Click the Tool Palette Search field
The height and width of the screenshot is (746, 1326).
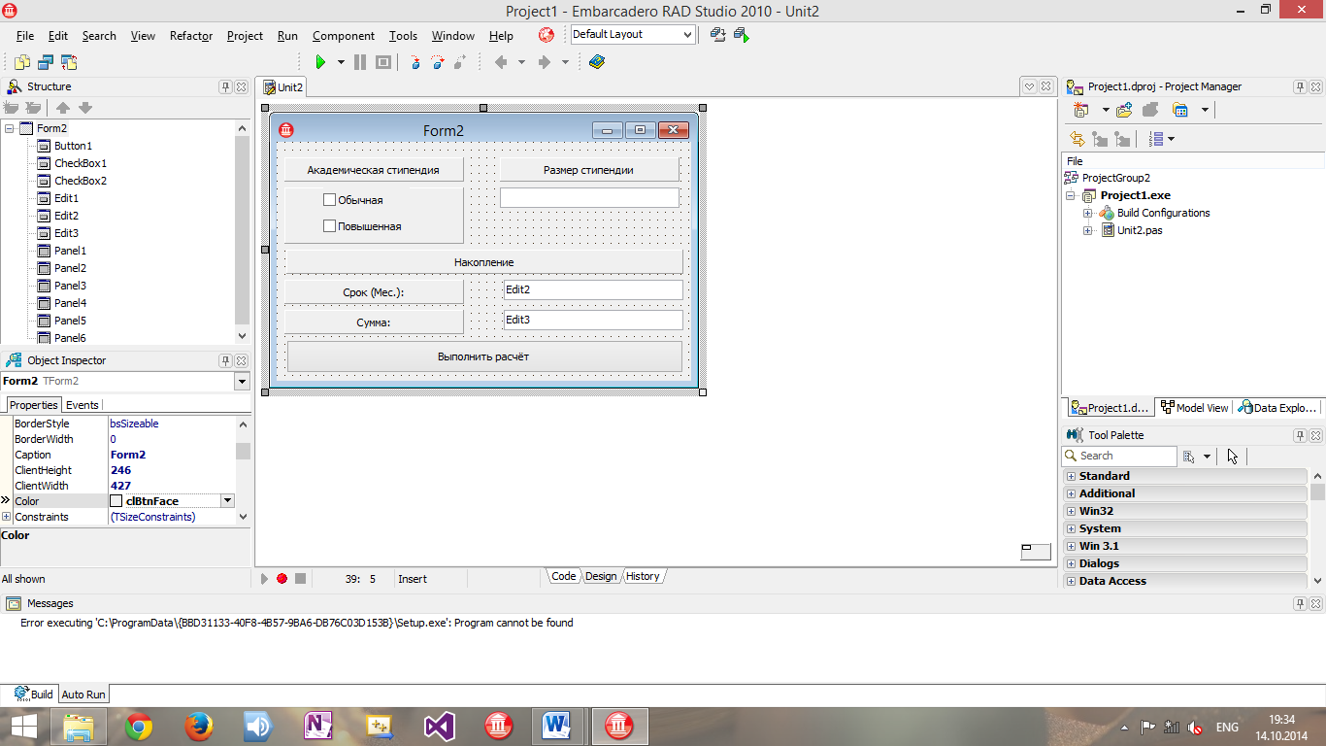coord(1119,456)
